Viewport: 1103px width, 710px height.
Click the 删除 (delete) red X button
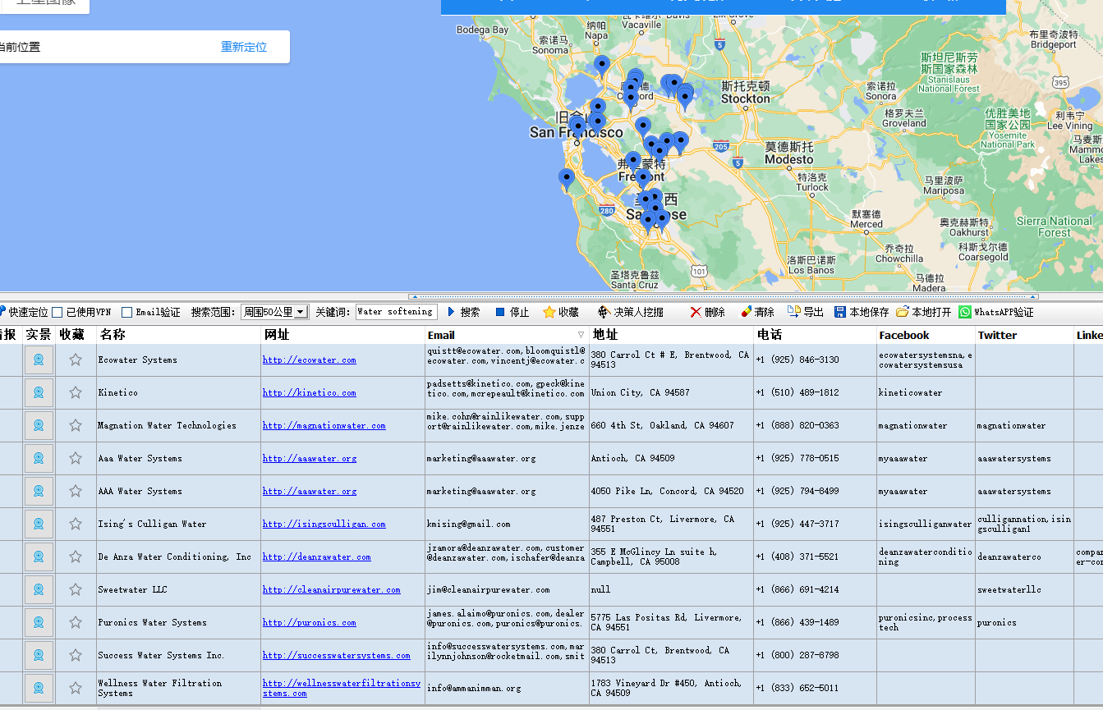707,312
